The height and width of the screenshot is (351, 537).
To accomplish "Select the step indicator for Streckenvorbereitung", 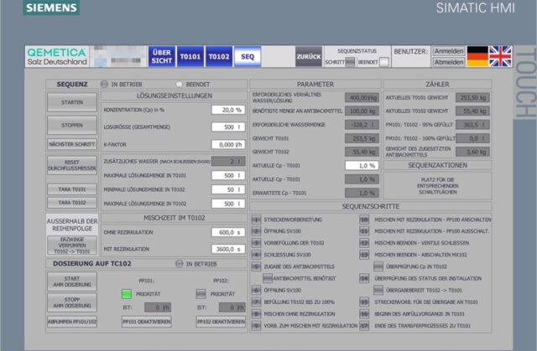I will [256, 219].
